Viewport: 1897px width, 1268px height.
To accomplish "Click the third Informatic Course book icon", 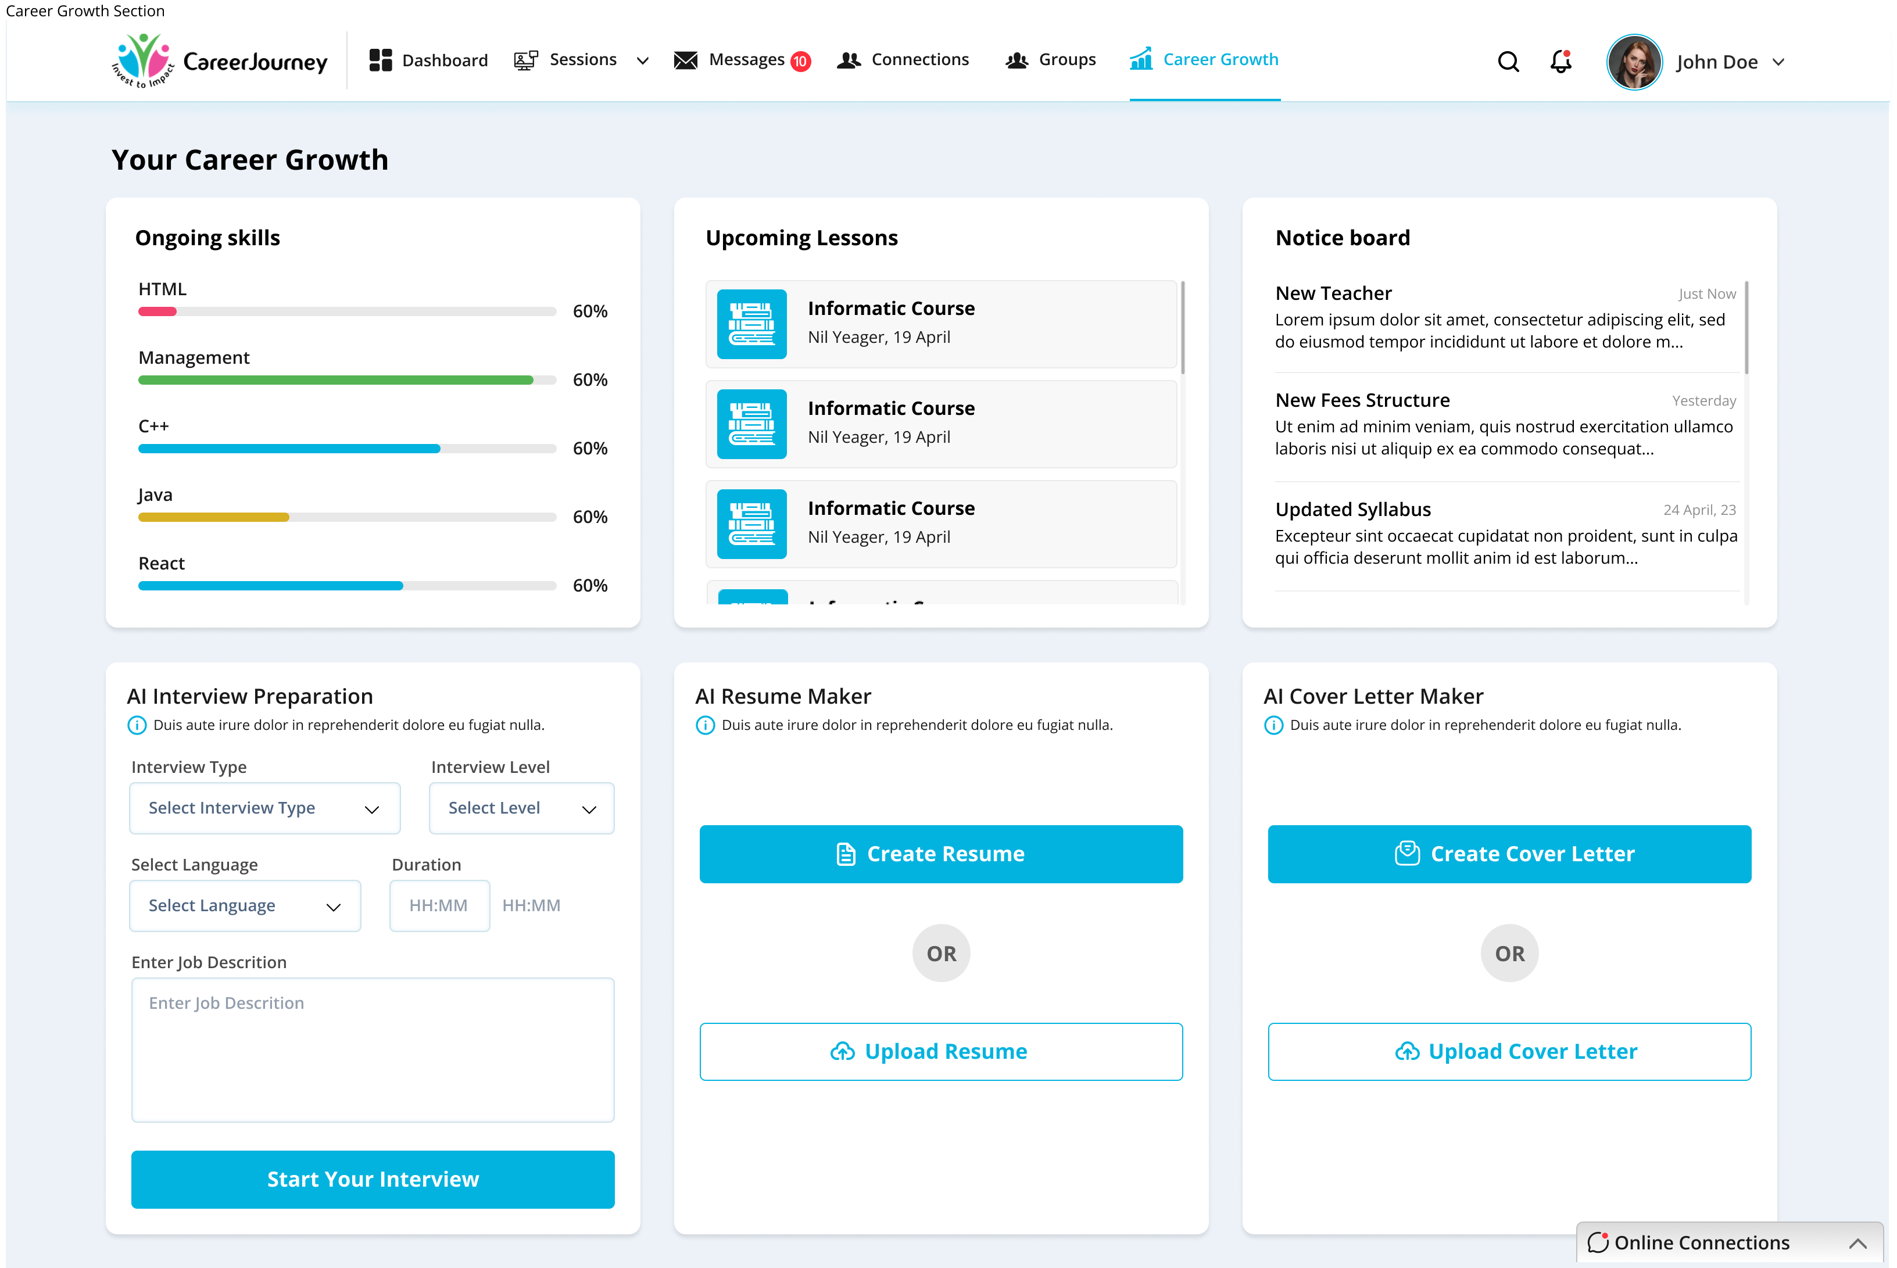I will click(x=752, y=524).
